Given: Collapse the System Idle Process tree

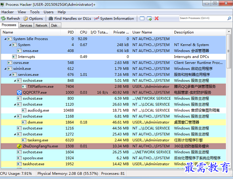Looking at the screenshot, I should [x=5, y=39].
